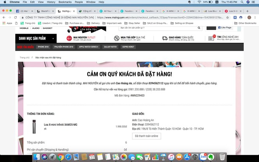Open Evernote from the dock
259x162 pixels.
tap(211, 157)
